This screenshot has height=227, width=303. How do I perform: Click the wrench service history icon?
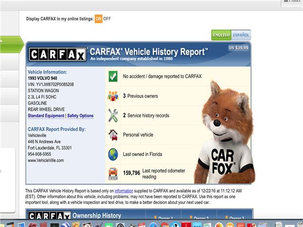point(113,115)
